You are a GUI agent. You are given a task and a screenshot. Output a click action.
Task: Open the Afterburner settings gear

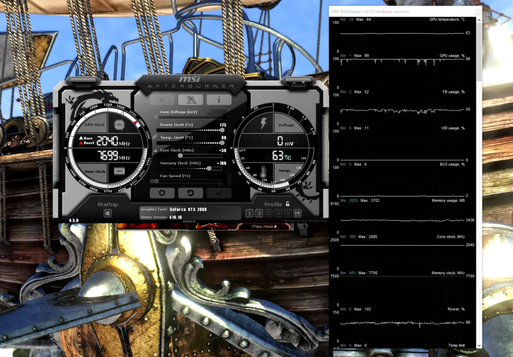[x=162, y=193]
